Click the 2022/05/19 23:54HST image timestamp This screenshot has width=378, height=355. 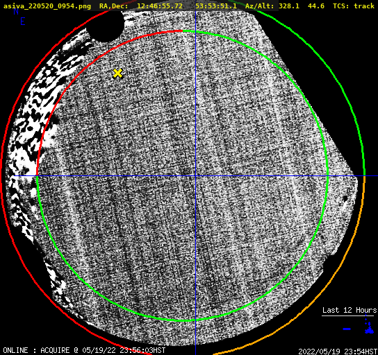pyautogui.click(x=338, y=352)
